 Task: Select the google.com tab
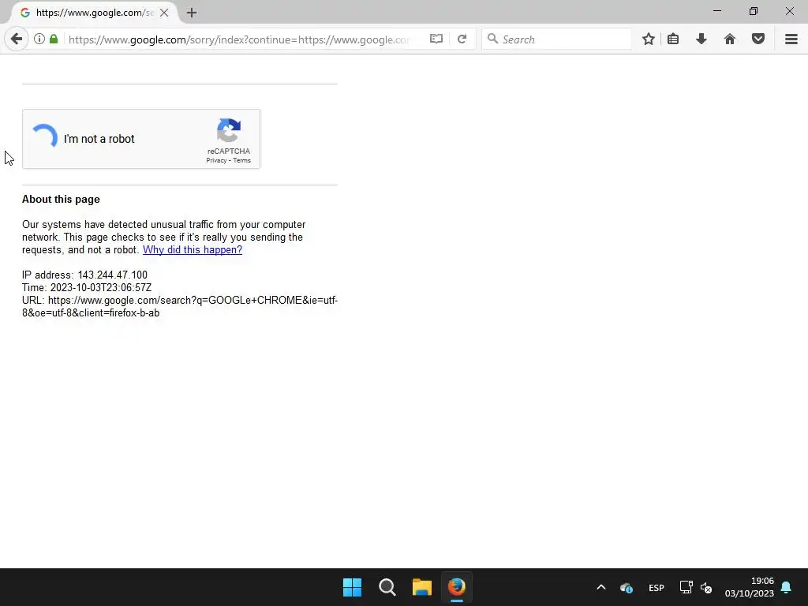95,13
